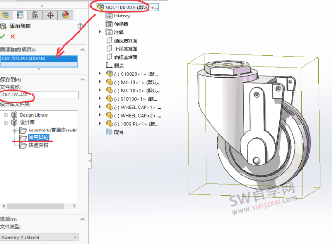
Task: Click the GDC-100-ASS assembly icon
Action: tap(101, 7)
